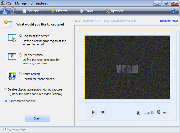This screenshot has height=133, width=180.
Task: Click the Entire Screen monitor icon
Action: tap(12, 76)
